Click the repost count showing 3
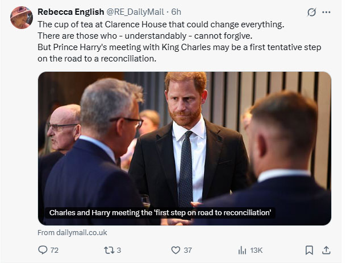Screen dimensions: 346x263 pos(119,250)
